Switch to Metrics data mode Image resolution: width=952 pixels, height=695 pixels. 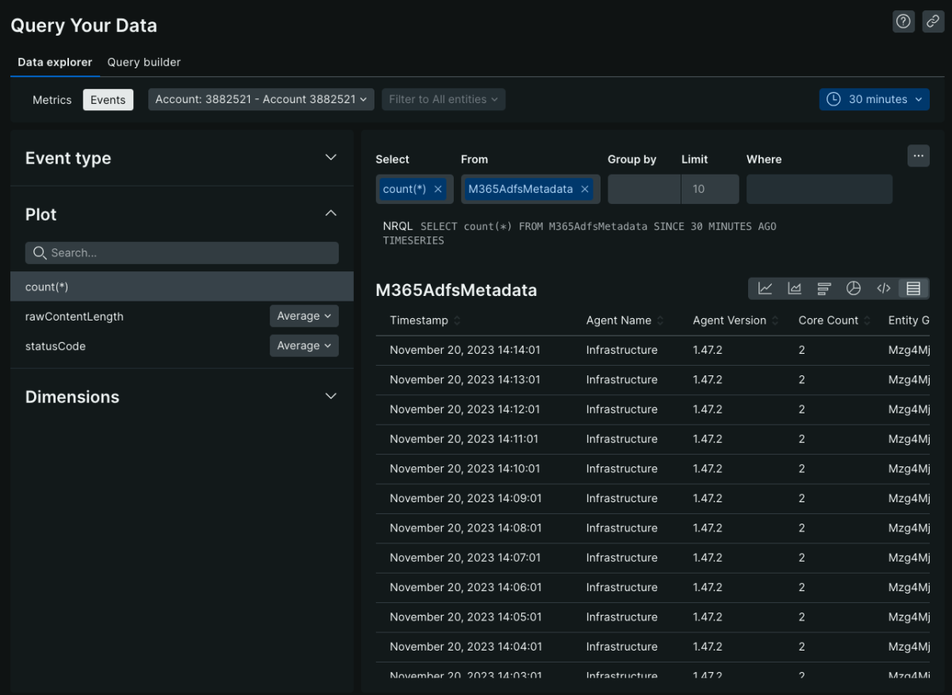52,100
